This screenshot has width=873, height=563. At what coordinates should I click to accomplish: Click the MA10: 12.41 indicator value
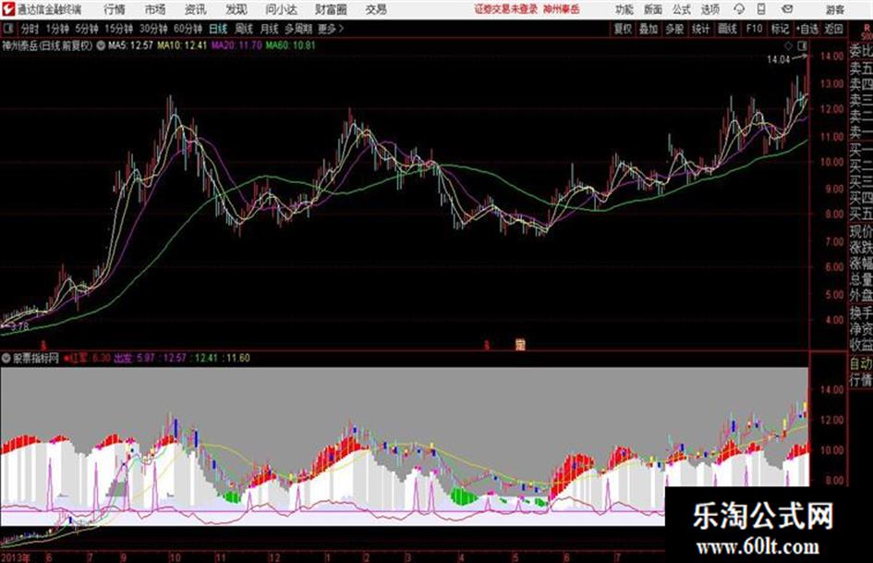[x=182, y=45]
